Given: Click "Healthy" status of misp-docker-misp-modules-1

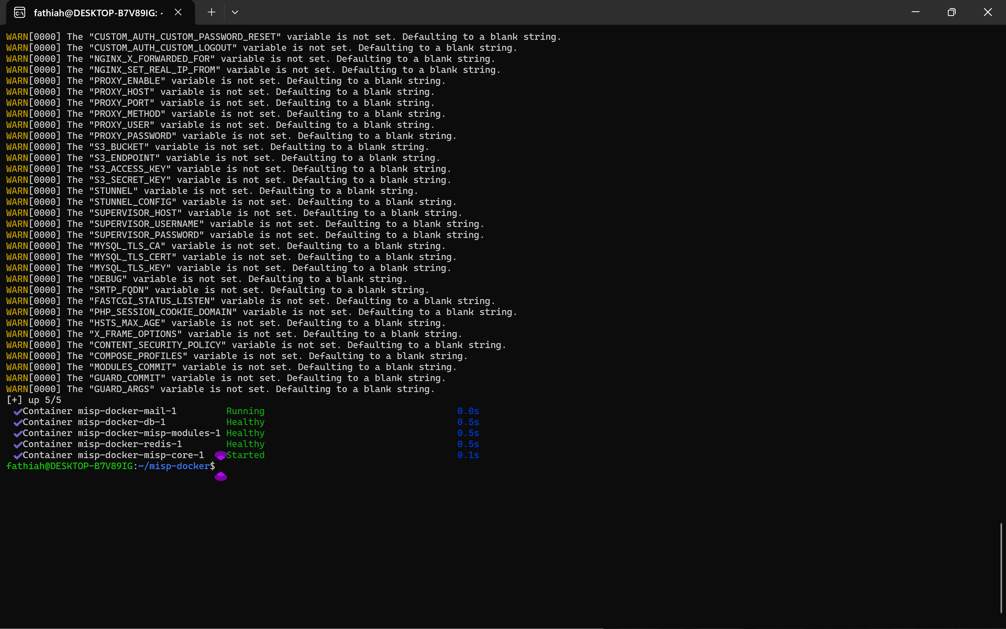Looking at the screenshot, I should point(245,433).
